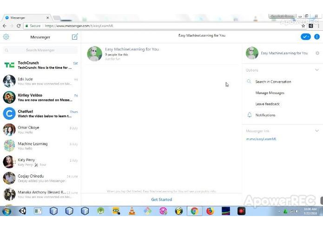
Task: Reload the Messenger page
Action: 19,26
